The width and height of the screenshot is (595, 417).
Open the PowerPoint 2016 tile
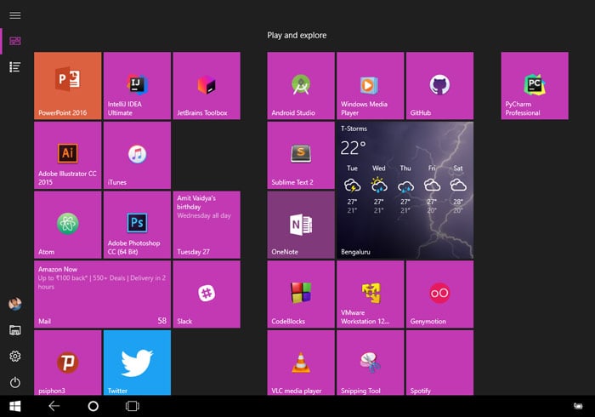(67, 86)
